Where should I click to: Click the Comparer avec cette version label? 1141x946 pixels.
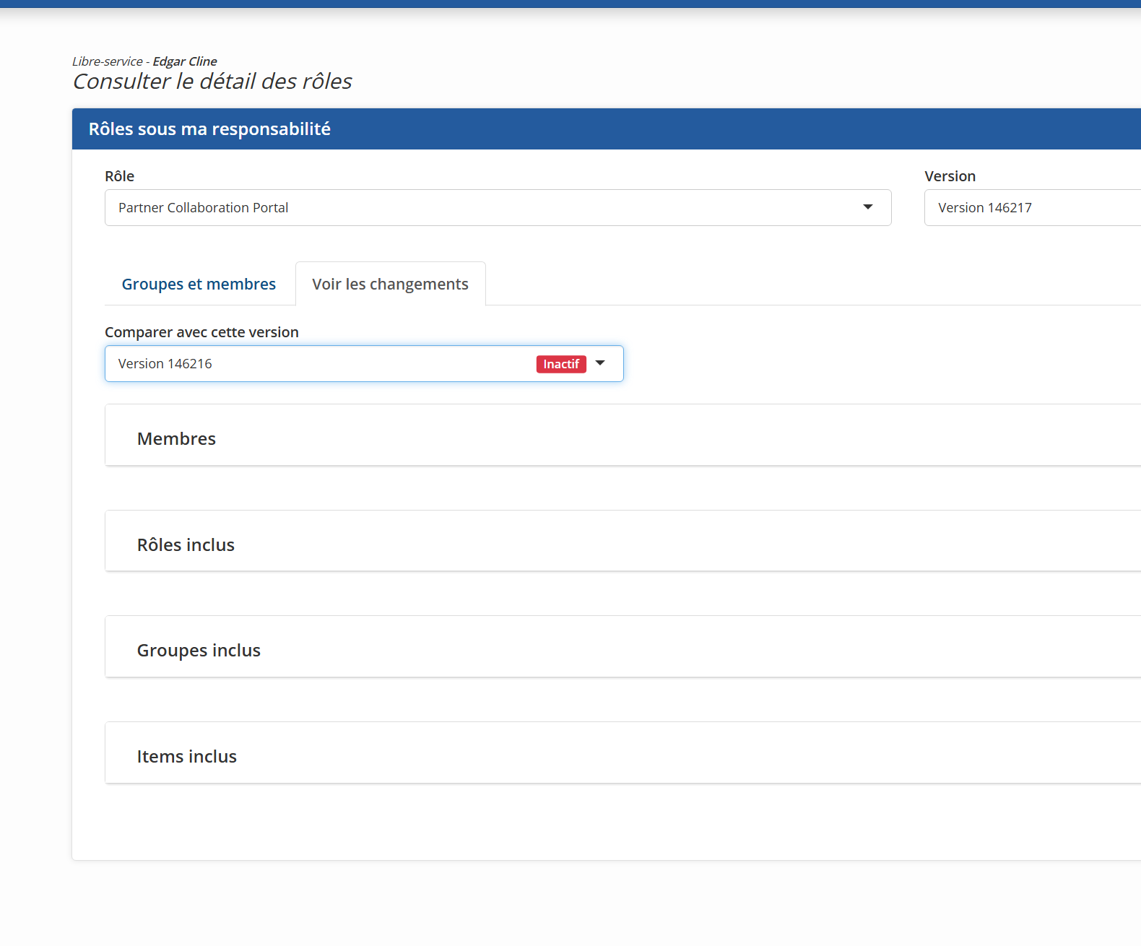[x=201, y=332]
